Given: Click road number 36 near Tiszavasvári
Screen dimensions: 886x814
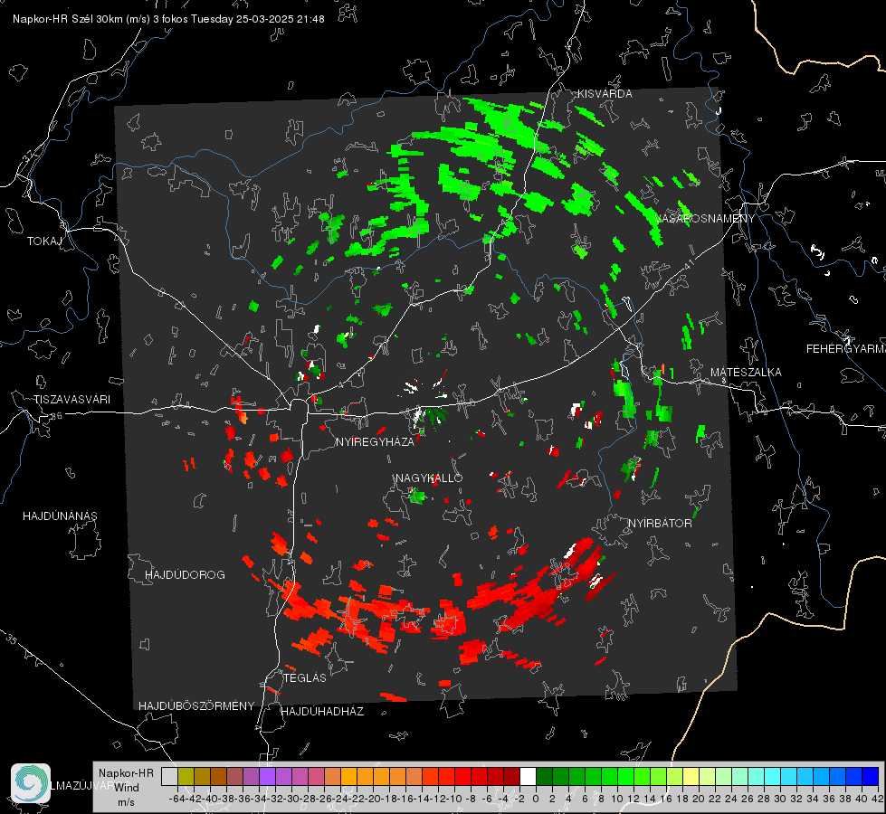Looking at the screenshot, I should coord(56,416).
